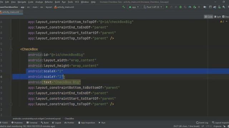Open the Code menu
This screenshot has width=229, height=128.
click(30, 2)
